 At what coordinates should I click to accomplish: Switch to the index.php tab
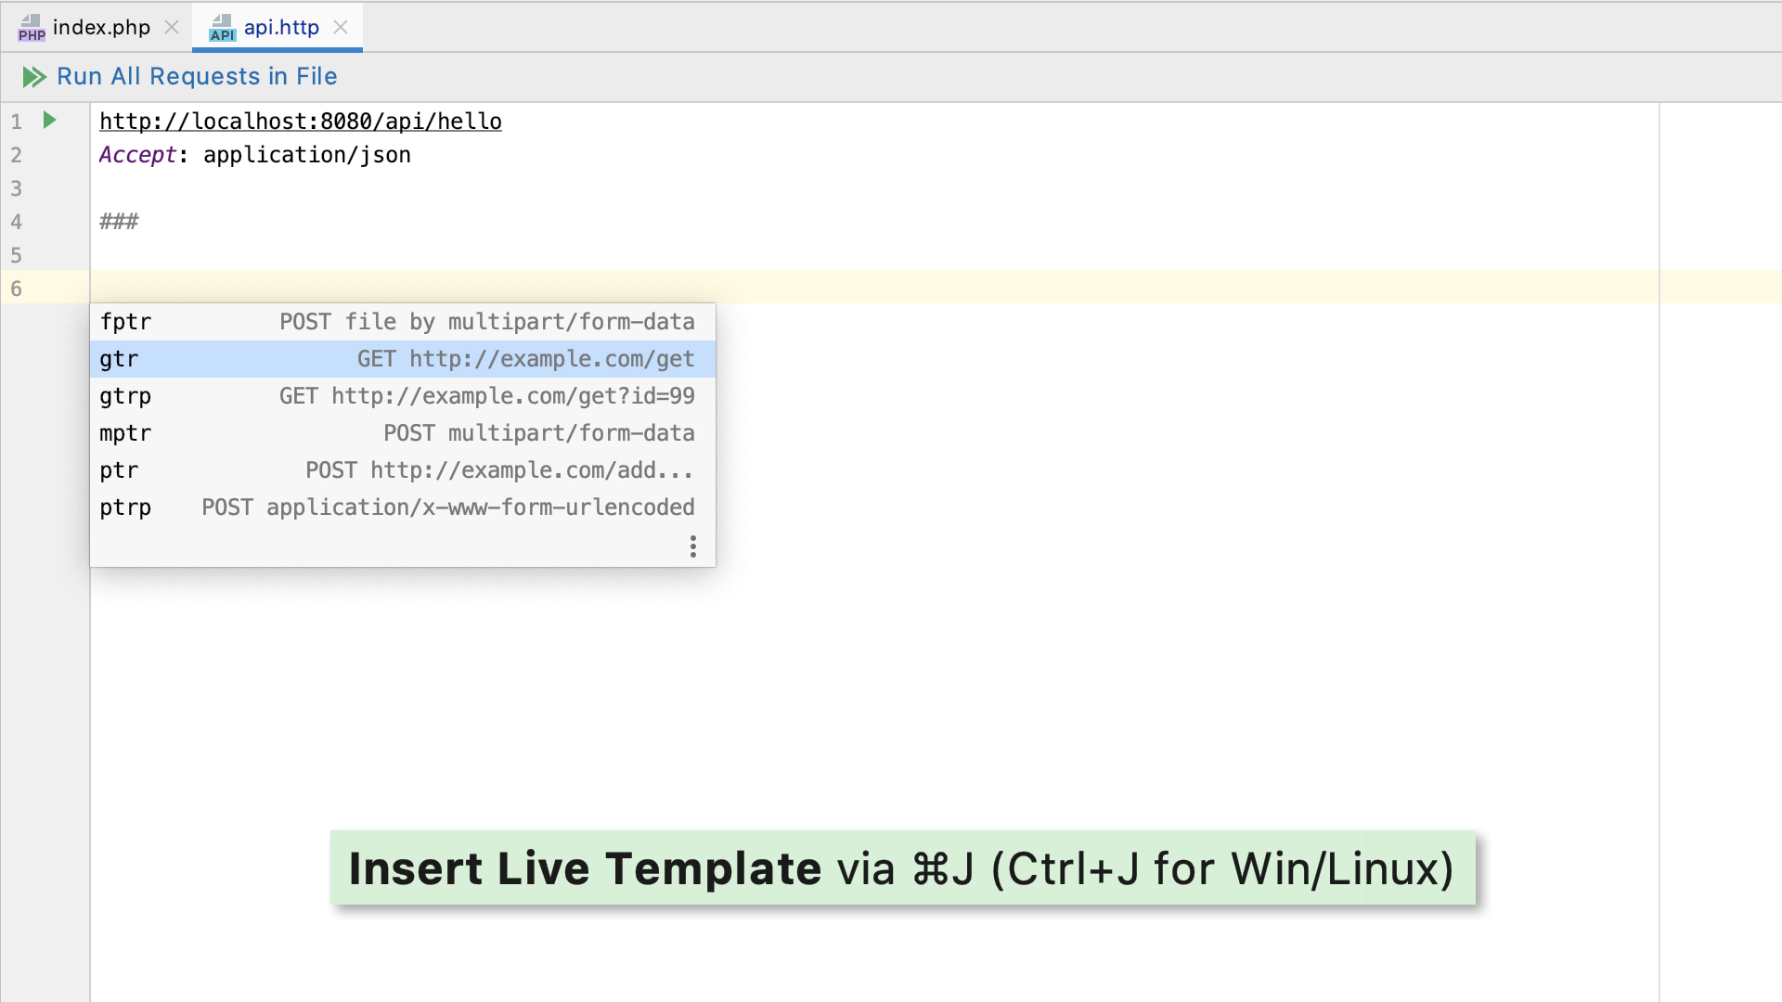[102, 27]
